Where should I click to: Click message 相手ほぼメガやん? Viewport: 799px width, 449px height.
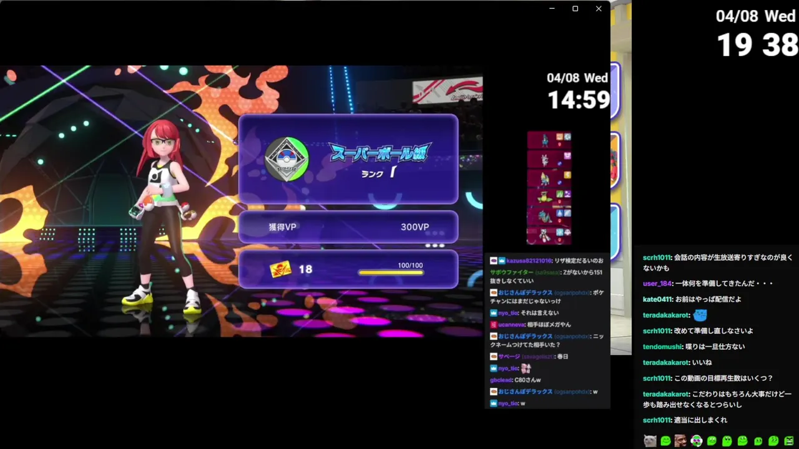550,324
